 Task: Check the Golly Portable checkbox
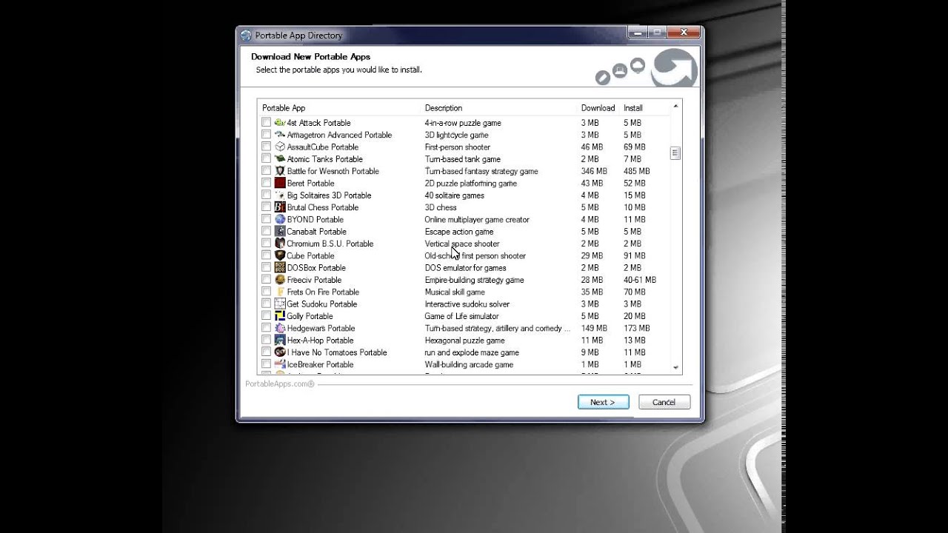click(x=266, y=316)
